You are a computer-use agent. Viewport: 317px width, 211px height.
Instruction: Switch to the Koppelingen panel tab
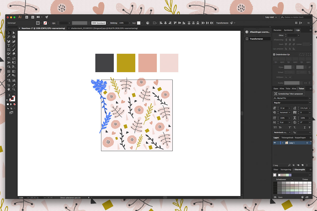click(x=300, y=138)
